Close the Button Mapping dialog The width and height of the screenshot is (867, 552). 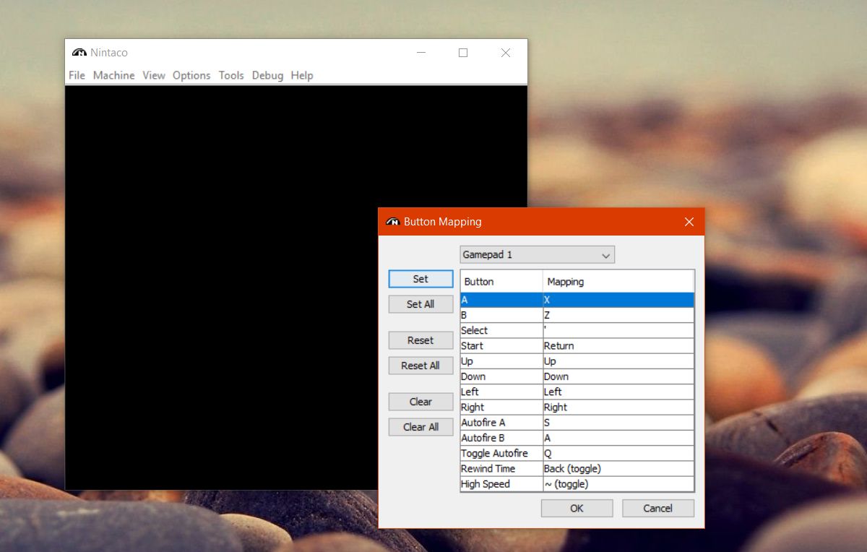(689, 222)
